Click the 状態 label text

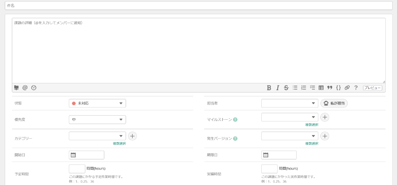(18, 103)
